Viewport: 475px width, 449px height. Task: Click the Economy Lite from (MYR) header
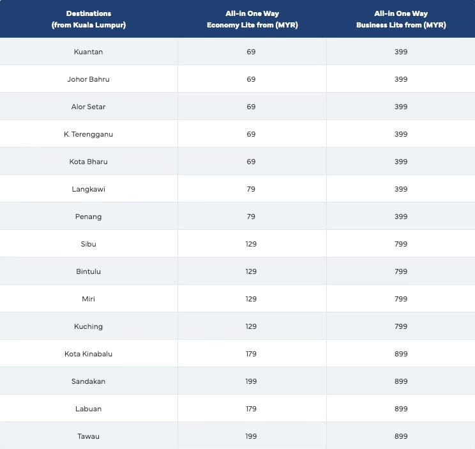(x=252, y=19)
